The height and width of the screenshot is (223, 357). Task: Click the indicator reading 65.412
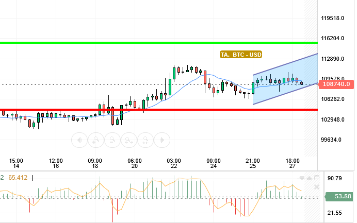pyautogui.click(x=18, y=178)
